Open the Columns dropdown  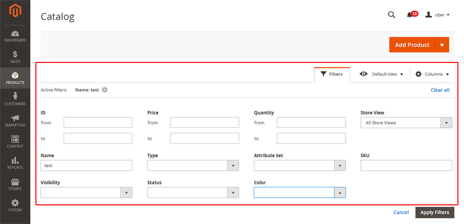tap(432, 74)
